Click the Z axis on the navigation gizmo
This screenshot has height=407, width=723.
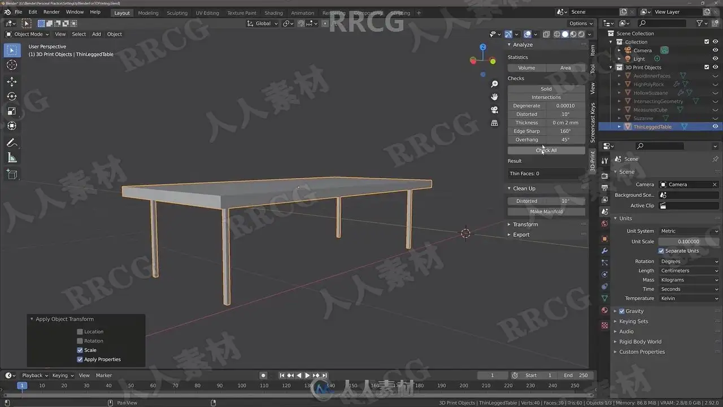coord(483,47)
